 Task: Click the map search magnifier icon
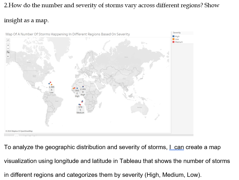(8, 40)
